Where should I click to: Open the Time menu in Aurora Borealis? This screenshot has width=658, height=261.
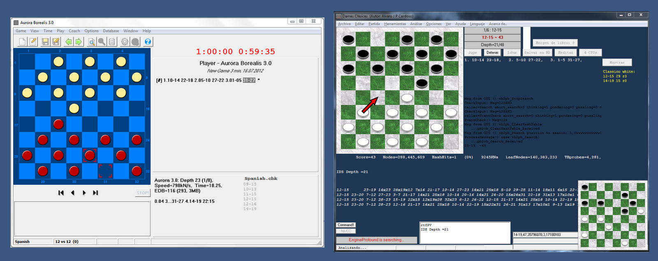(48, 31)
